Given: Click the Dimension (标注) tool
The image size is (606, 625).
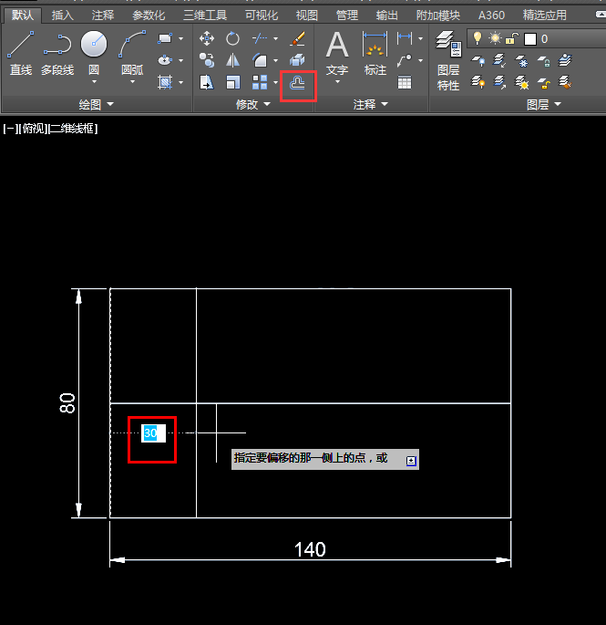Looking at the screenshot, I should click(x=375, y=54).
